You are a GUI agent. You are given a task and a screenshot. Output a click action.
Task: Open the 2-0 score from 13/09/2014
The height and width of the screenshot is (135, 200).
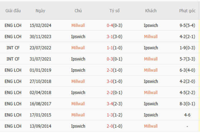point(110,126)
